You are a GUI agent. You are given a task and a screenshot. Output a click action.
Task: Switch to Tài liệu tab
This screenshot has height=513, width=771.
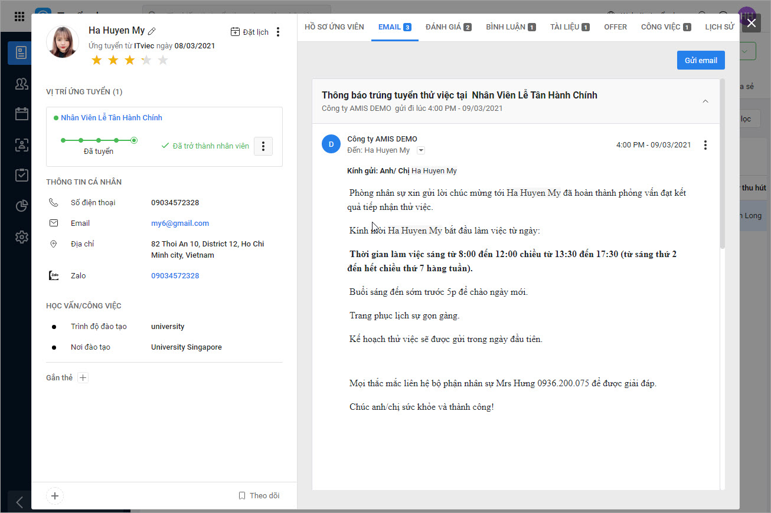[x=570, y=27]
